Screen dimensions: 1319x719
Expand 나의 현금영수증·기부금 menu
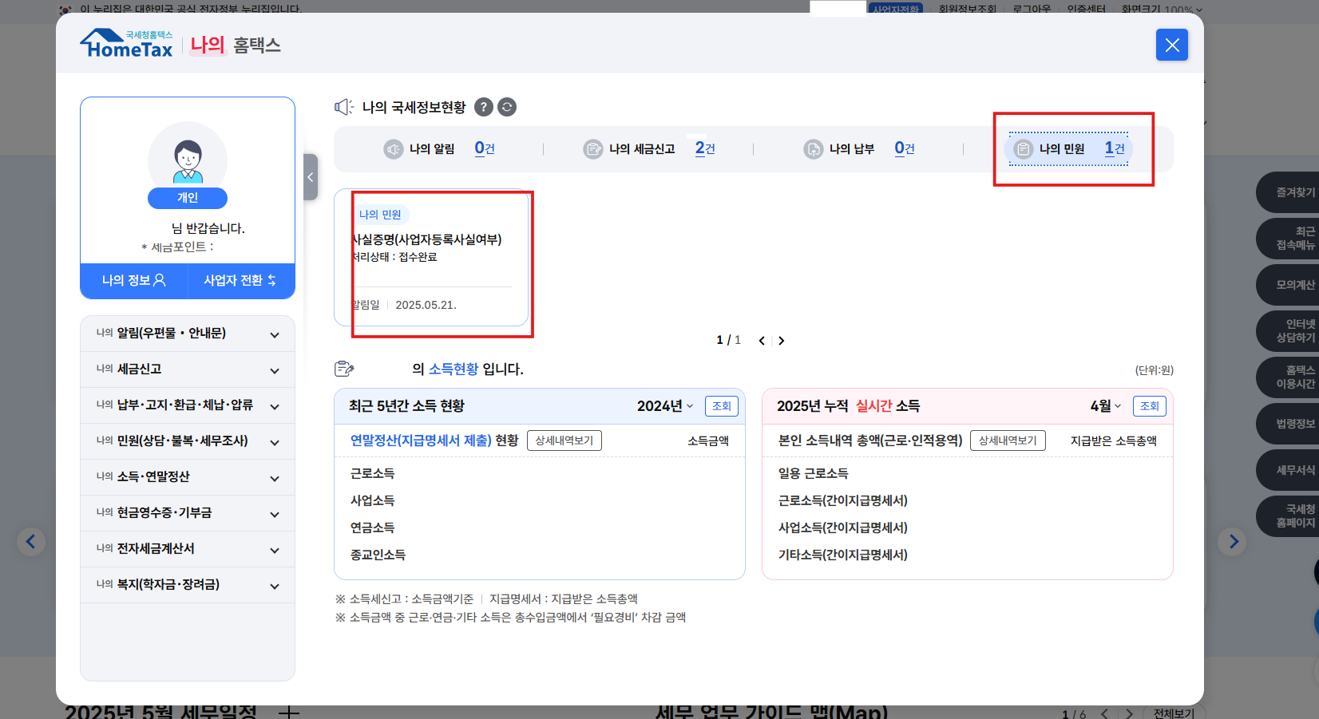188,513
